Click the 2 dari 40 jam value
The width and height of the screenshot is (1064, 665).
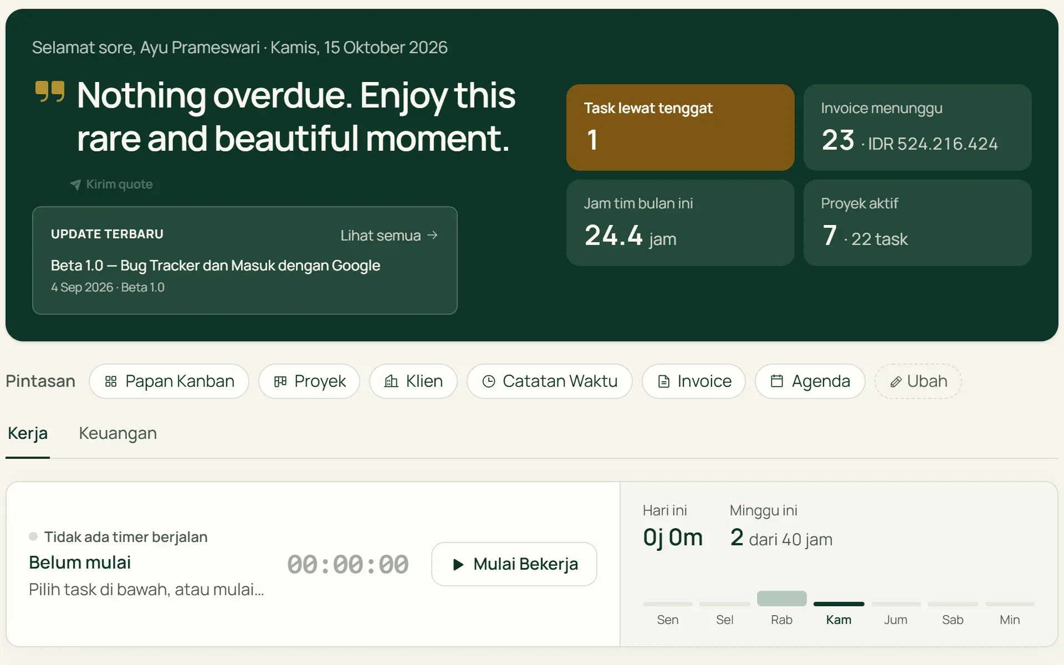point(781,538)
